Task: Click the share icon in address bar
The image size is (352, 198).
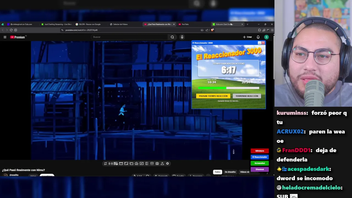Action: pyautogui.click(x=207, y=30)
